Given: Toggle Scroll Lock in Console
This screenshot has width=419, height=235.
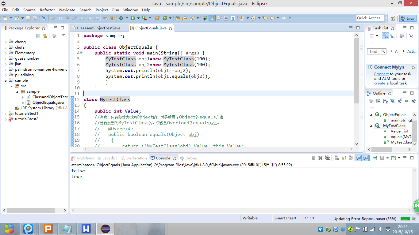Looking at the screenshot, I should tap(344, 158).
